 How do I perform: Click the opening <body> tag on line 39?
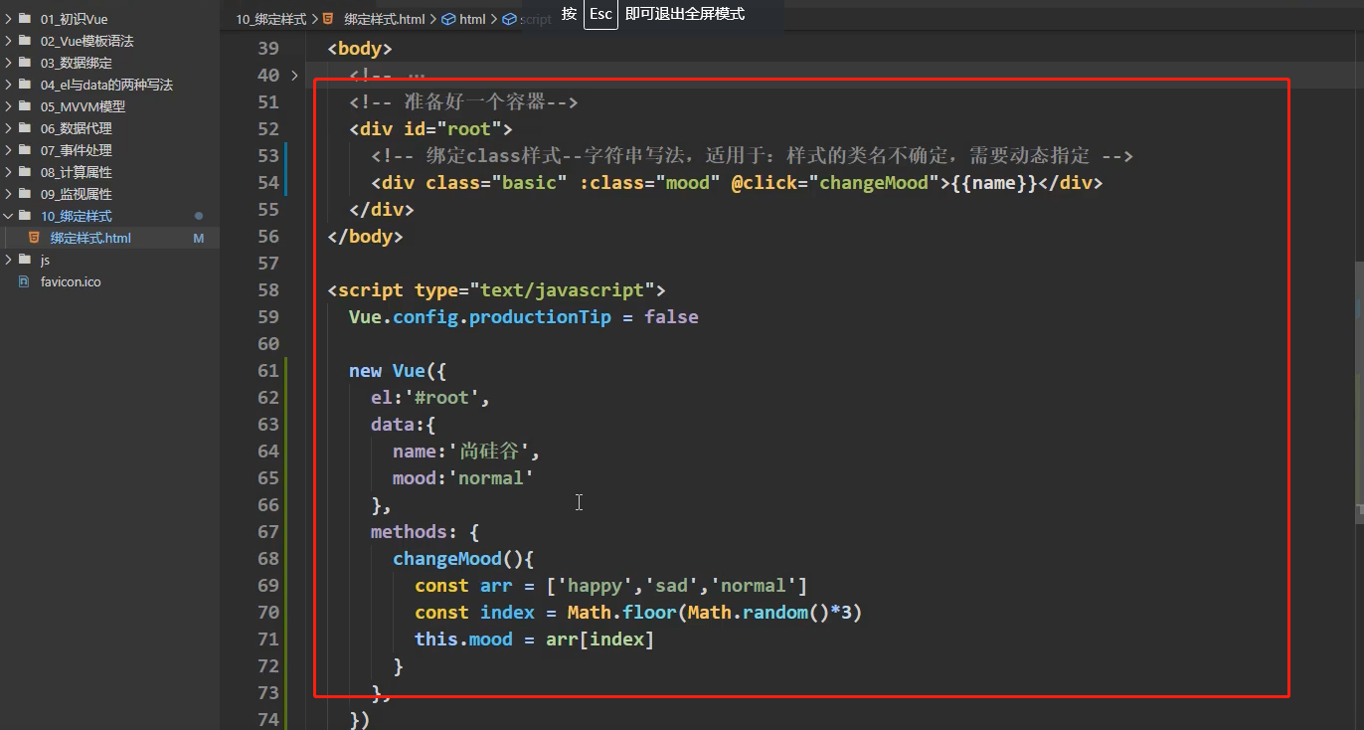pos(360,49)
